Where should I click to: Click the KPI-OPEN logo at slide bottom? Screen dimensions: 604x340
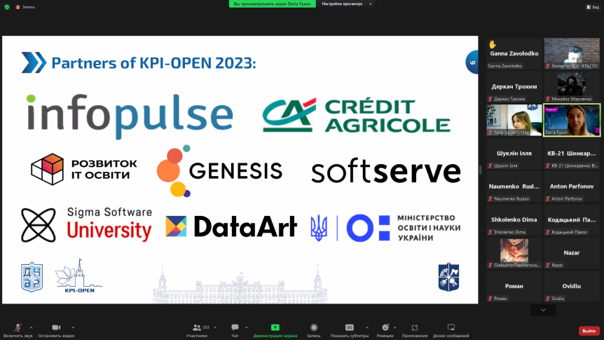79,276
